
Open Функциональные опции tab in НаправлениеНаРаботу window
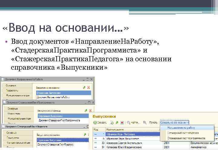[17, 95]
